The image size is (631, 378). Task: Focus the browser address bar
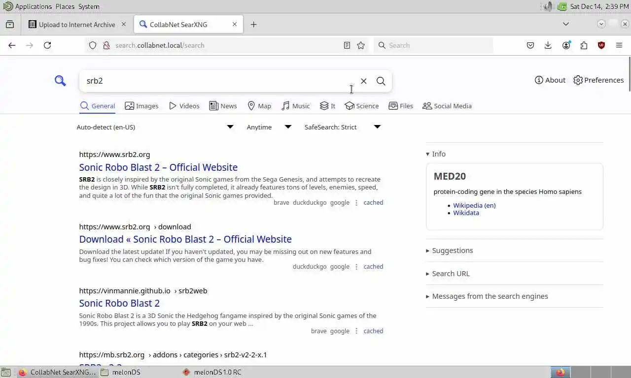(227, 45)
